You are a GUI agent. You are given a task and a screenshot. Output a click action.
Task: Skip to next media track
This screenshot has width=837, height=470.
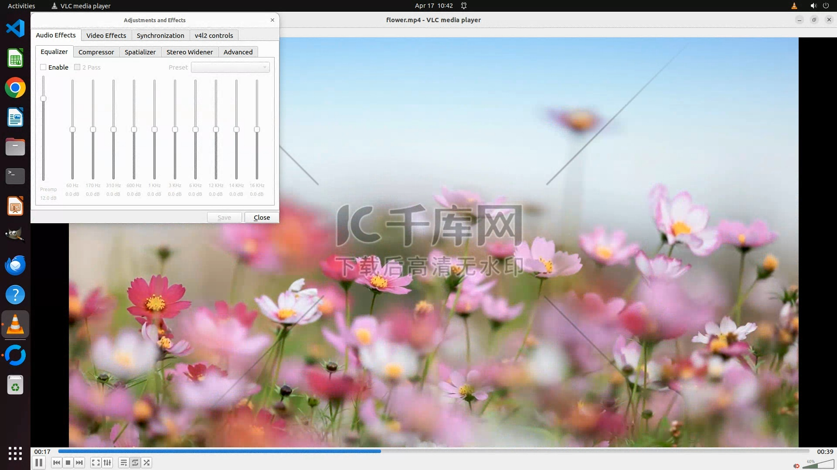tap(79, 463)
